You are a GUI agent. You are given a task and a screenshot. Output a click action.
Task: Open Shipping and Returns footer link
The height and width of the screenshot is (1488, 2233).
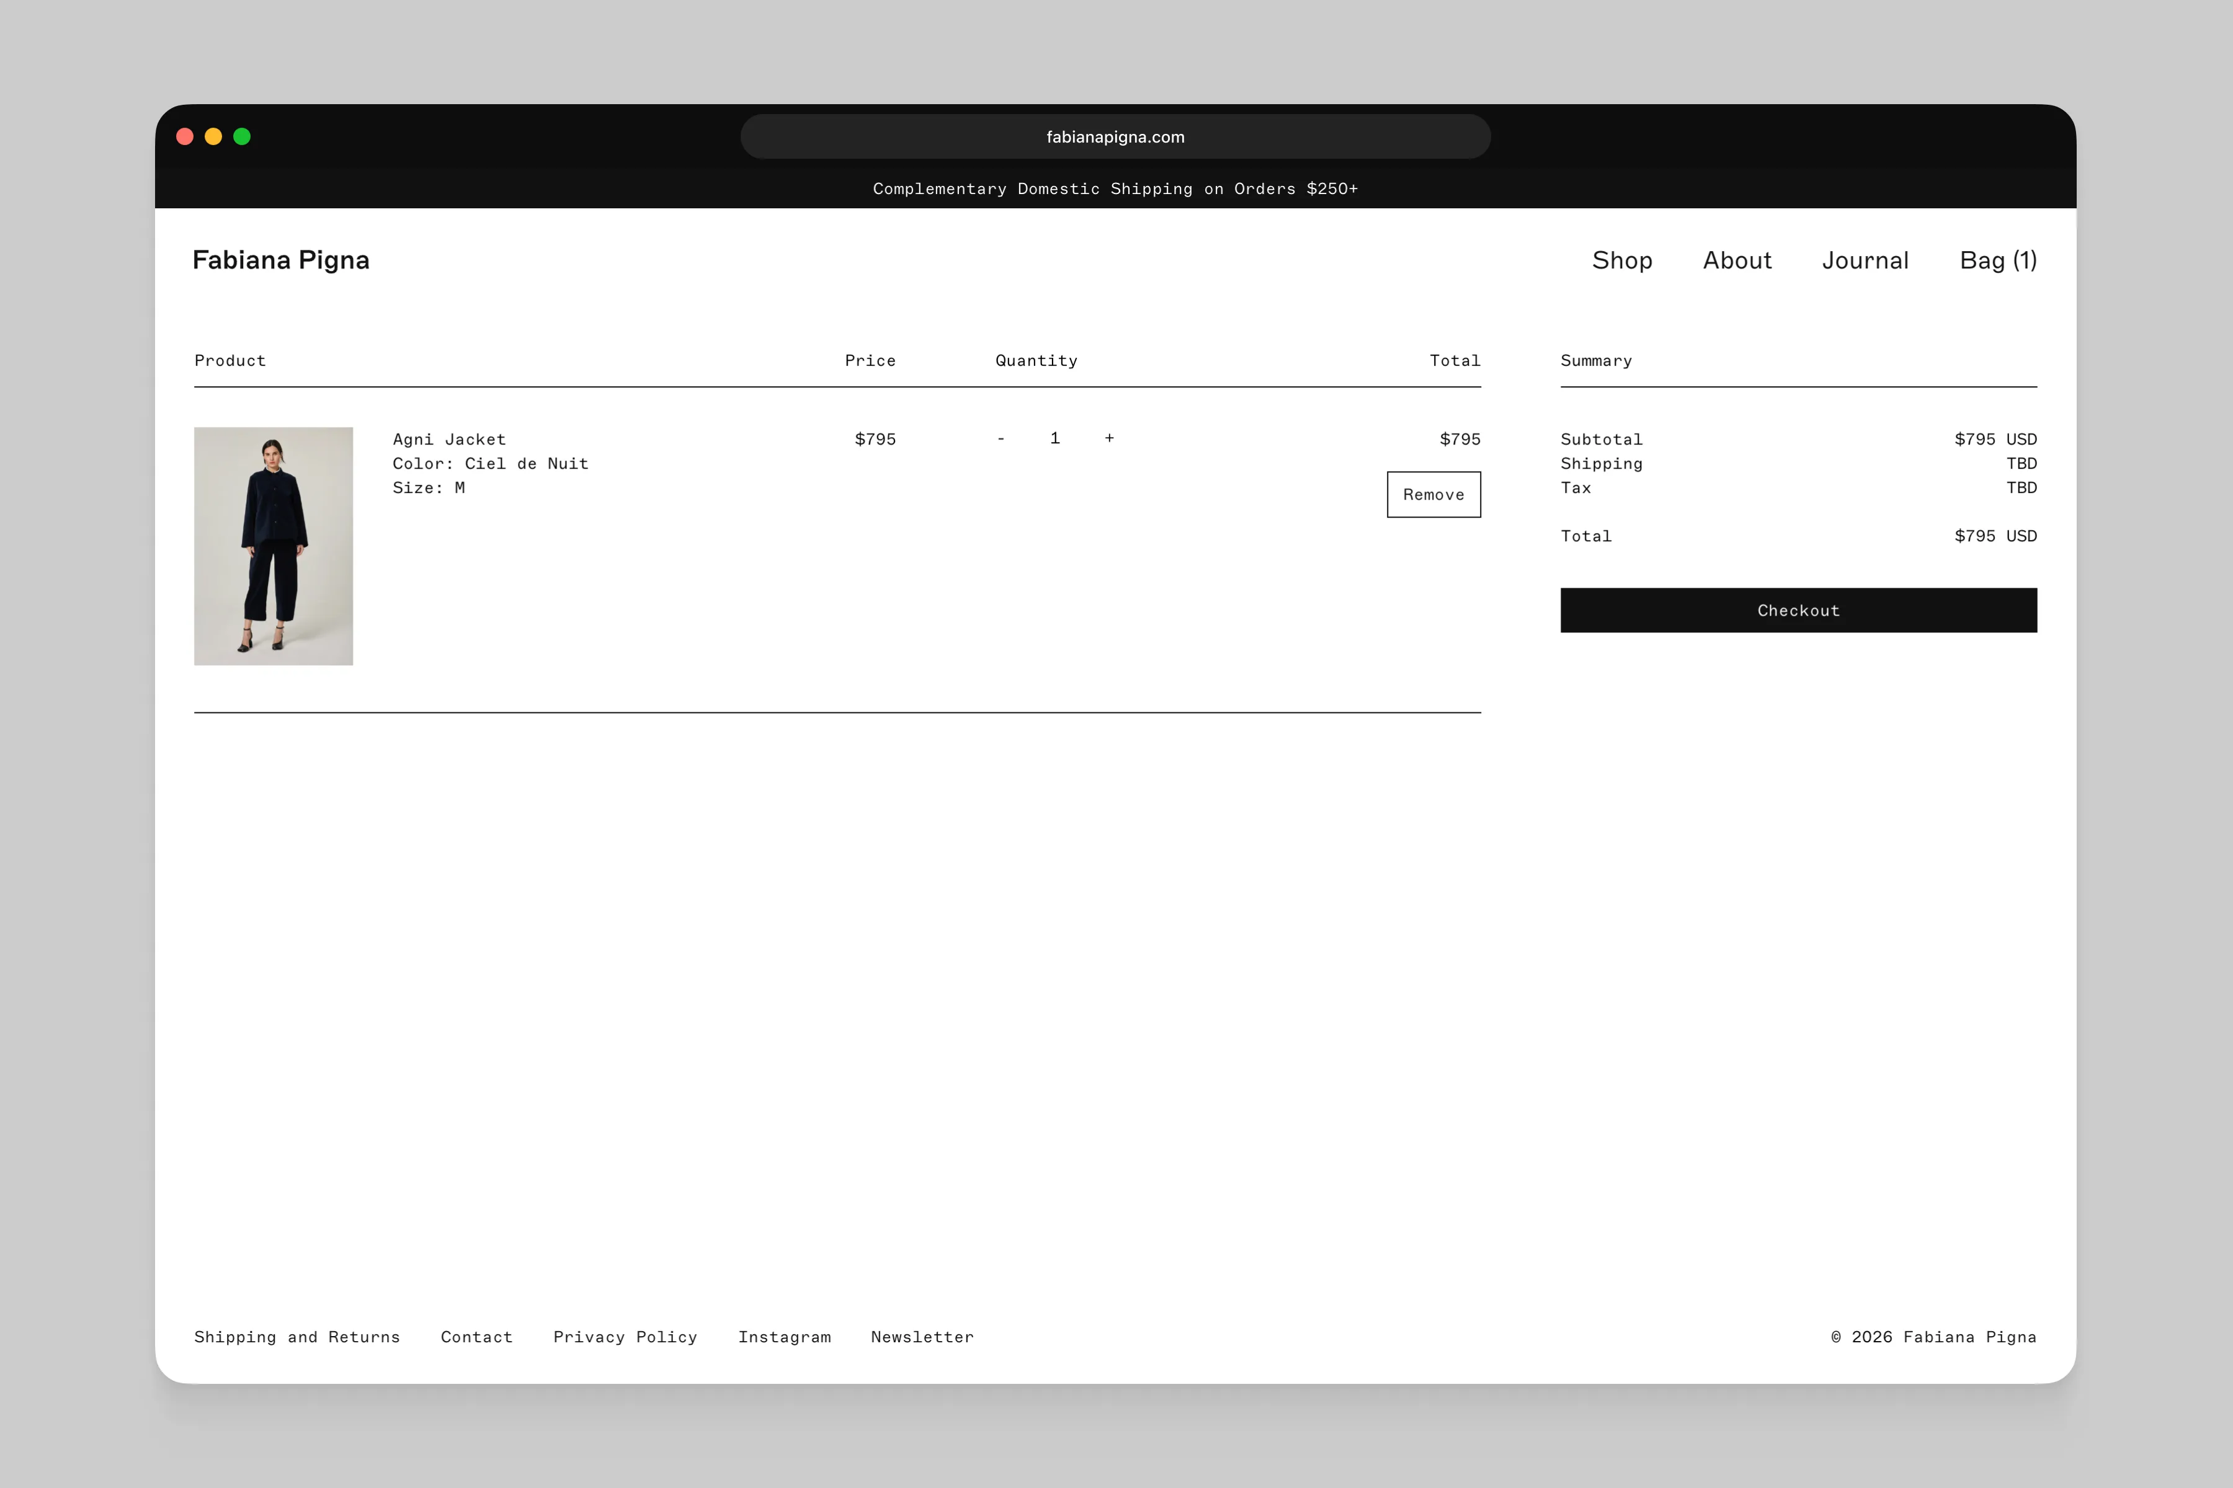[x=297, y=1337]
